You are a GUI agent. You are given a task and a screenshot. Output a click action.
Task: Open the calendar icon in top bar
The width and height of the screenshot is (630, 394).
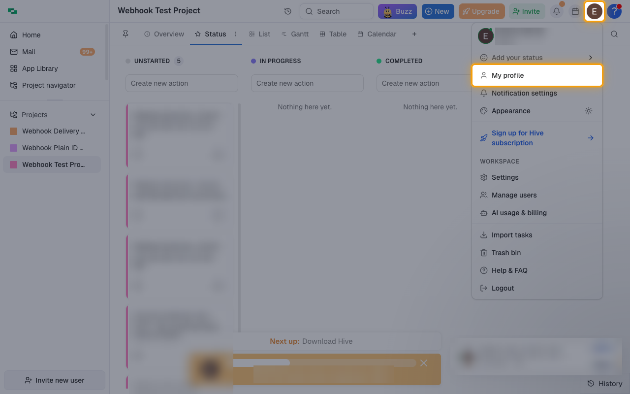[x=575, y=11]
